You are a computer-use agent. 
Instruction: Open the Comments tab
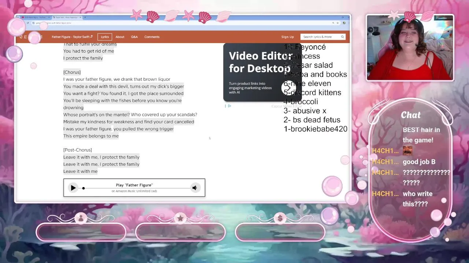152,37
